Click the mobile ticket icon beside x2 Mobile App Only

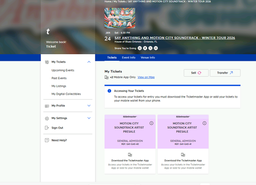click(106, 77)
